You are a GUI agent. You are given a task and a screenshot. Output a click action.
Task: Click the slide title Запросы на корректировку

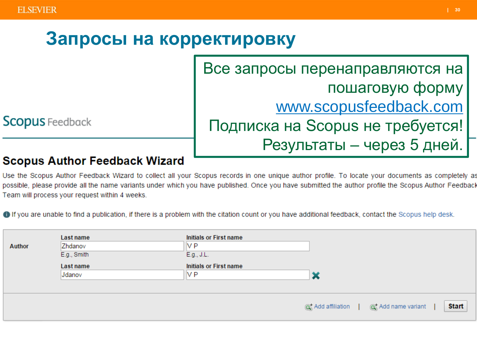point(171,39)
